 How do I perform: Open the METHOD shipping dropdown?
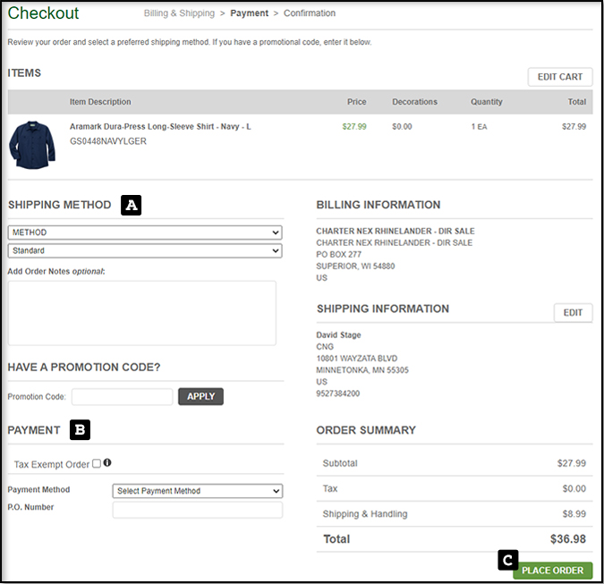pyautogui.click(x=144, y=233)
